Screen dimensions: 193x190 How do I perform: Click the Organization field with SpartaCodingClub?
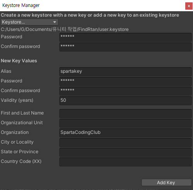point(126,133)
